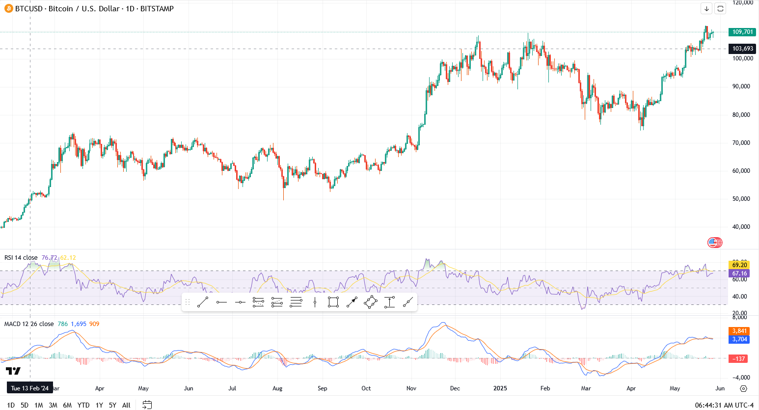This screenshot has width=759, height=410.
Task: Expand the chart settings circle icon bottom right
Action: (x=743, y=388)
